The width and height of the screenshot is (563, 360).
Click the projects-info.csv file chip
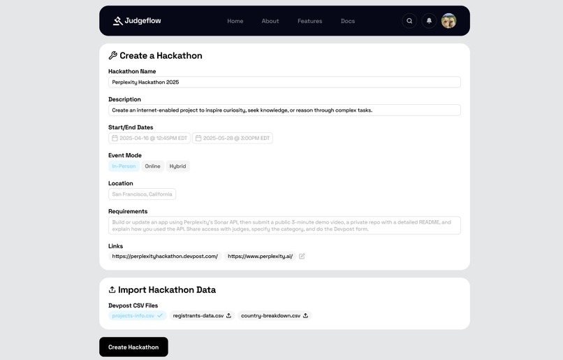coord(138,315)
